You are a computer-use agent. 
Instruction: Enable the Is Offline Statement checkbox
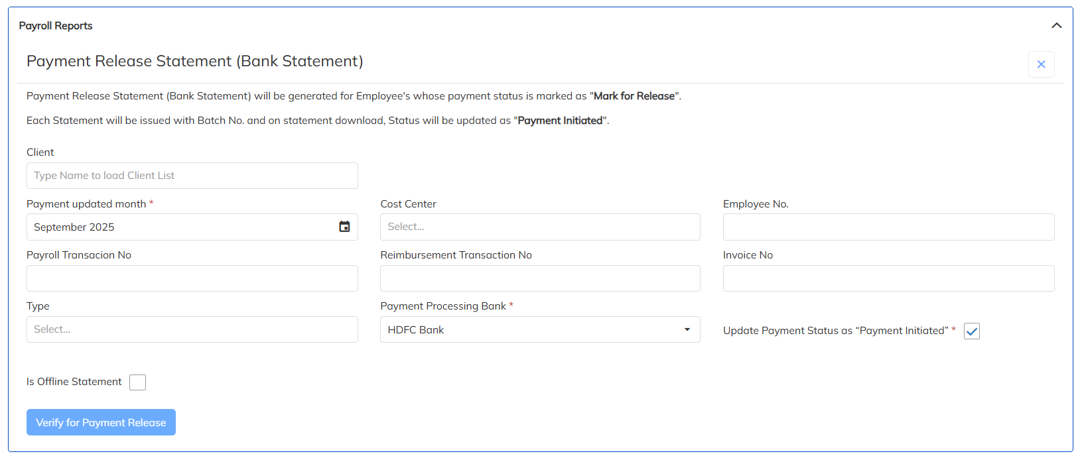(x=137, y=382)
